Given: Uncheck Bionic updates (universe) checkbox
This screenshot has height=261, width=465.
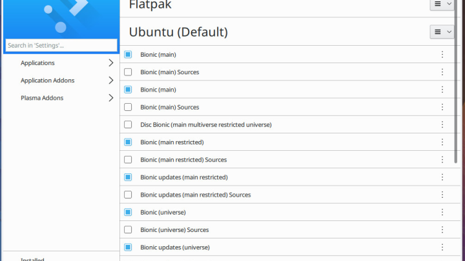Looking at the screenshot, I should click(128, 247).
